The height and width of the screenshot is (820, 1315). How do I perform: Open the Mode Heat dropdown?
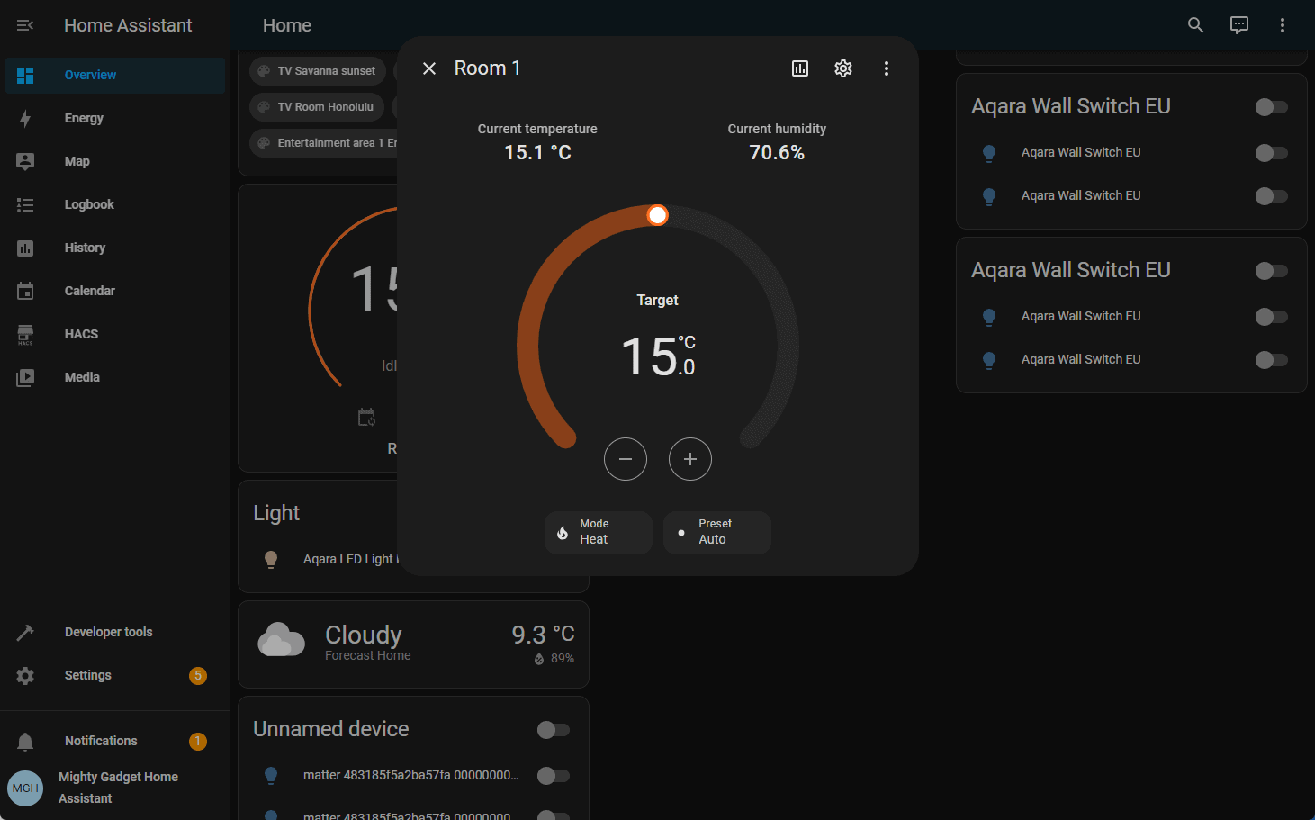coord(598,532)
